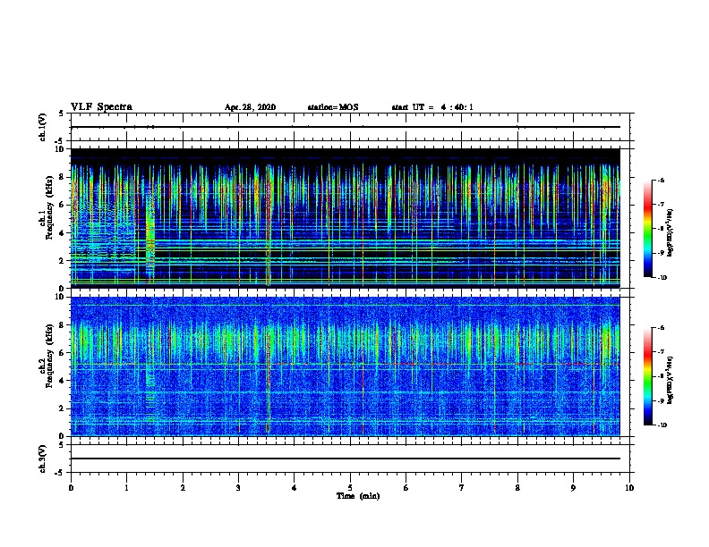Click time axis tick label "1"
Image resolution: width=709 pixels, height=547 pixels.
pos(126,488)
